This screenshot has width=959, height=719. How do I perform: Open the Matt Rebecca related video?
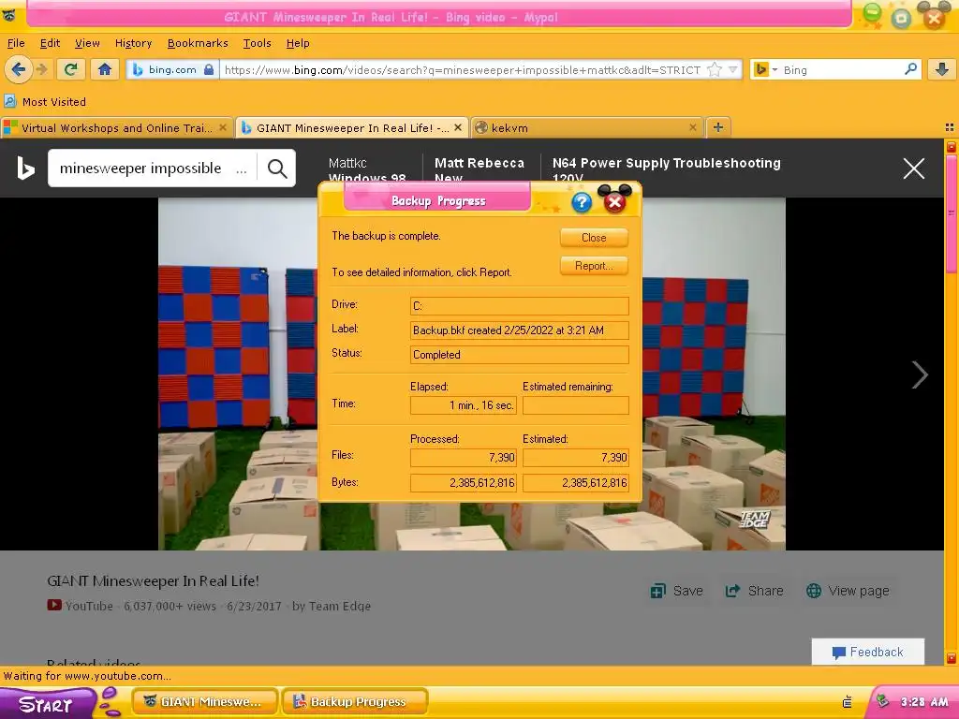pyautogui.click(x=479, y=170)
